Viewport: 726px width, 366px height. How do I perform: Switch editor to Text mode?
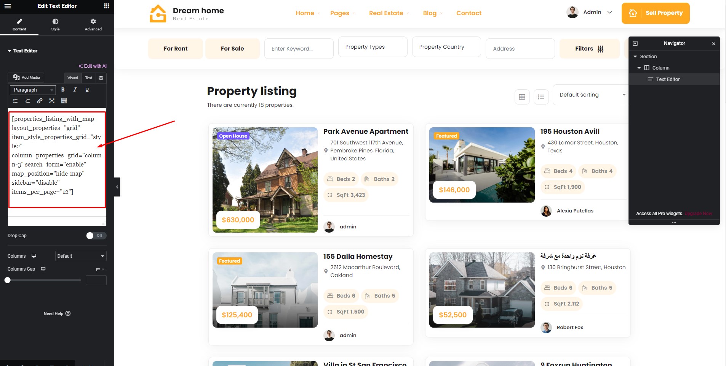click(x=89, y=78)
